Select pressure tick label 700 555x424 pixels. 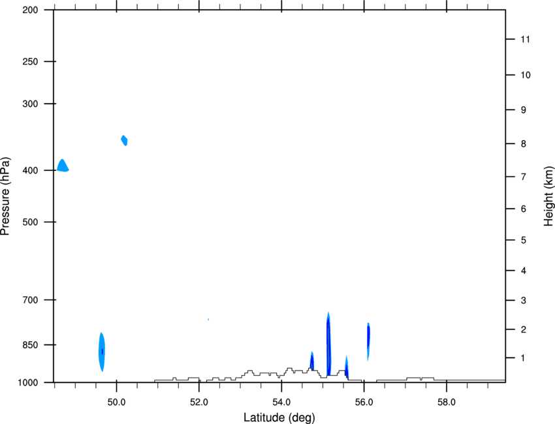pos(30,300)
